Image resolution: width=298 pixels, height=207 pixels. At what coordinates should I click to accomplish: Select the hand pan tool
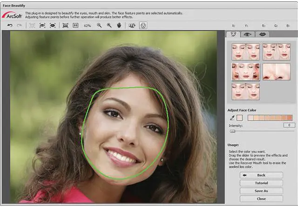click(x=119, y=26)
